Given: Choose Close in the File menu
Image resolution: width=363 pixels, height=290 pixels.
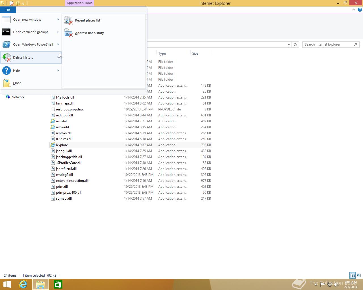Looking at the screenshot, I should point(31,83).
